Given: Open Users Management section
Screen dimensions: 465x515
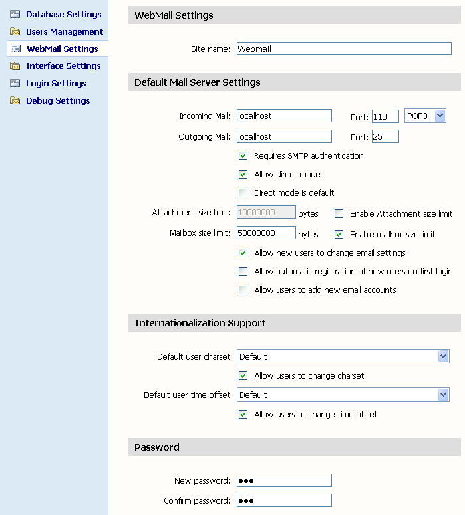Looking at the screenshot, I should tap(65, 31).
